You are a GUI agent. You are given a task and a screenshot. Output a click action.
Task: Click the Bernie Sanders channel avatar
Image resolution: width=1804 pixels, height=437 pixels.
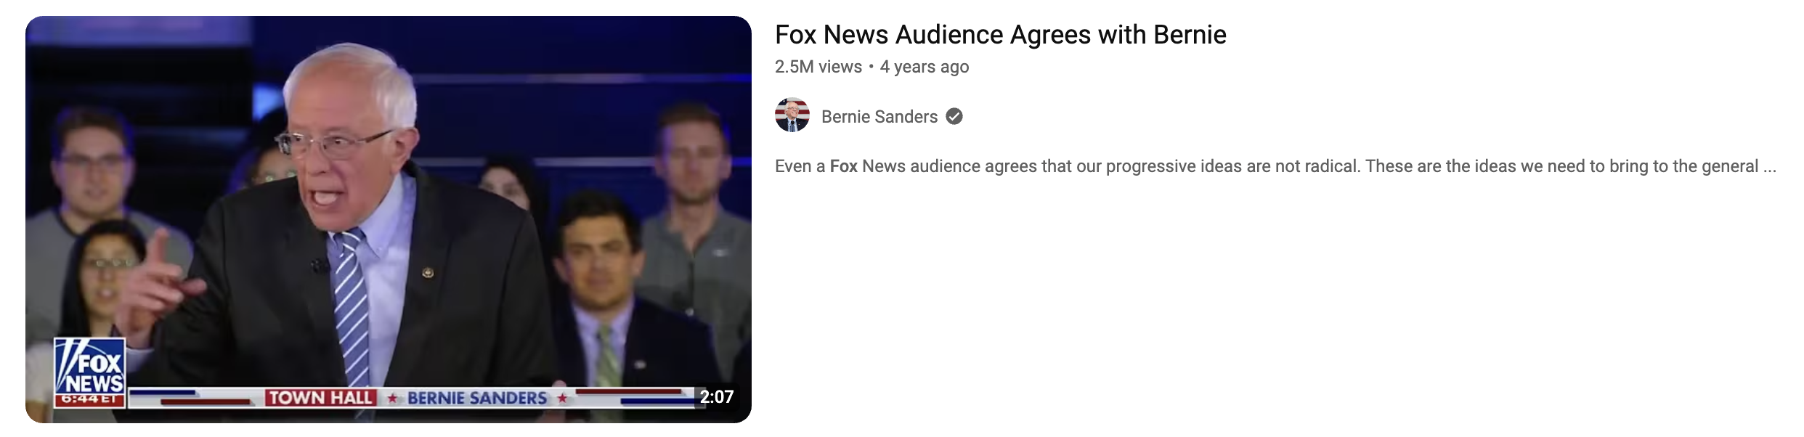coord(792,115)
